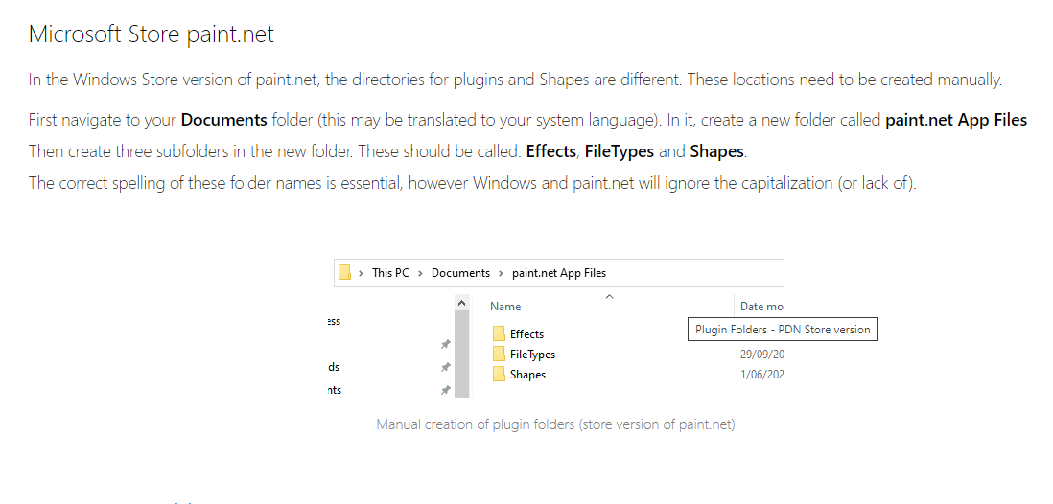The height and width of the screenshot is (504, 1053).
Task: Click the 'Plugin Folders - PDN Store version' tooltip
Action: (x=783, y=329)
